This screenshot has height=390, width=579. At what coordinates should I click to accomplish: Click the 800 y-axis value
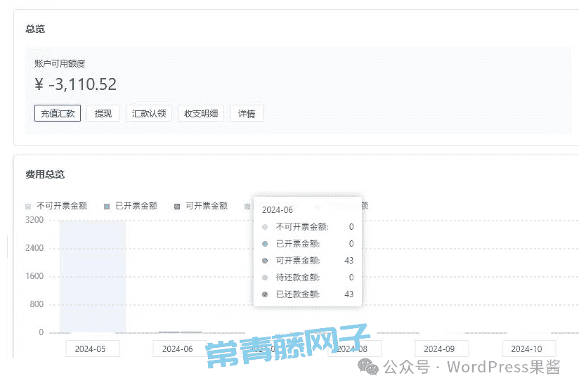(37, 304)
